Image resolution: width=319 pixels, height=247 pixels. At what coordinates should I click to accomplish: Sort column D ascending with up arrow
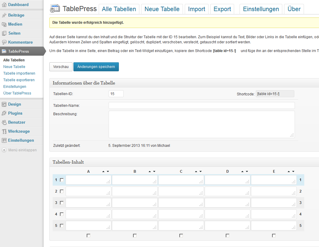pyautogui.click(x=243, y=171)
